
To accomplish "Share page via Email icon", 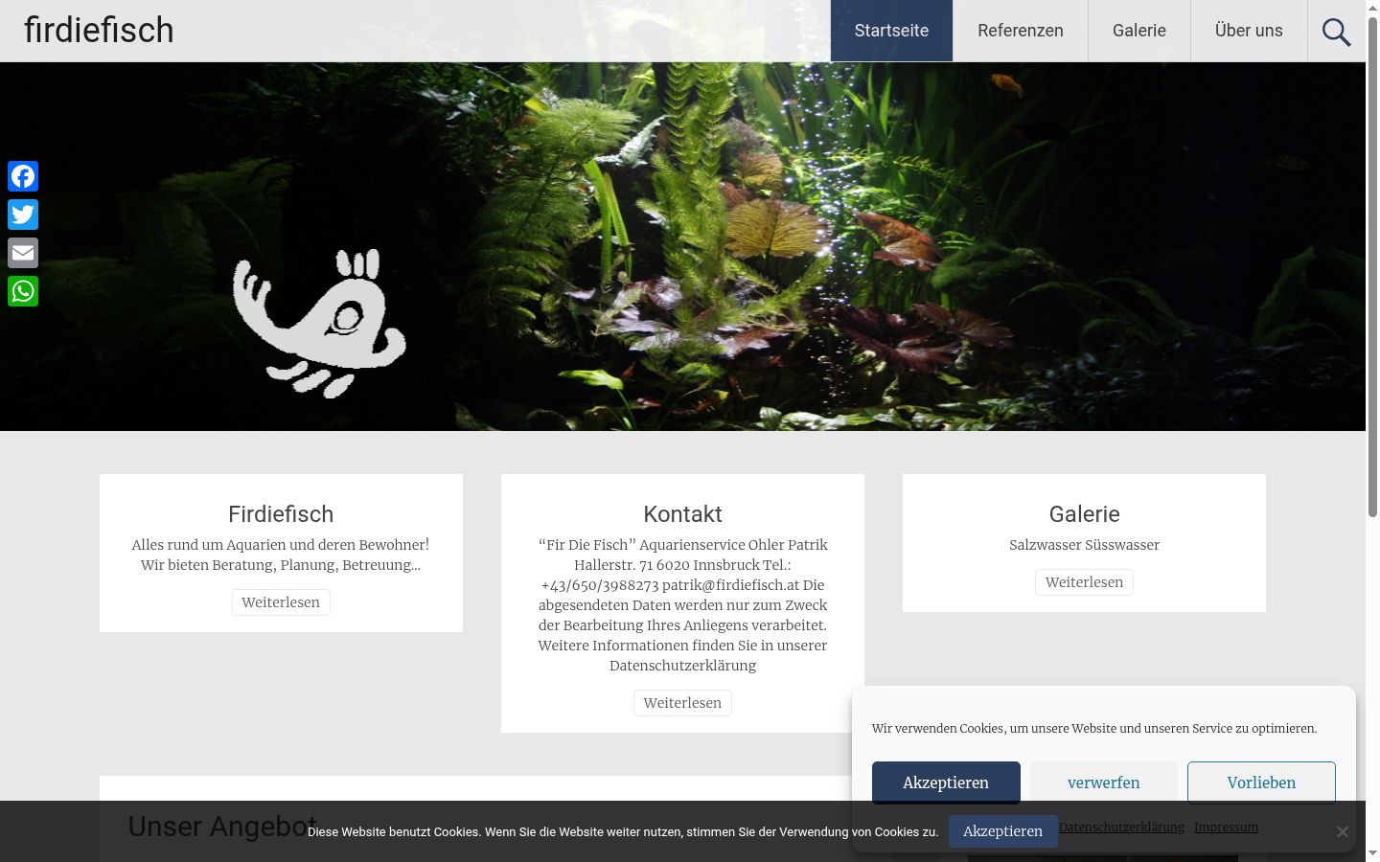I will coord(23,253).
